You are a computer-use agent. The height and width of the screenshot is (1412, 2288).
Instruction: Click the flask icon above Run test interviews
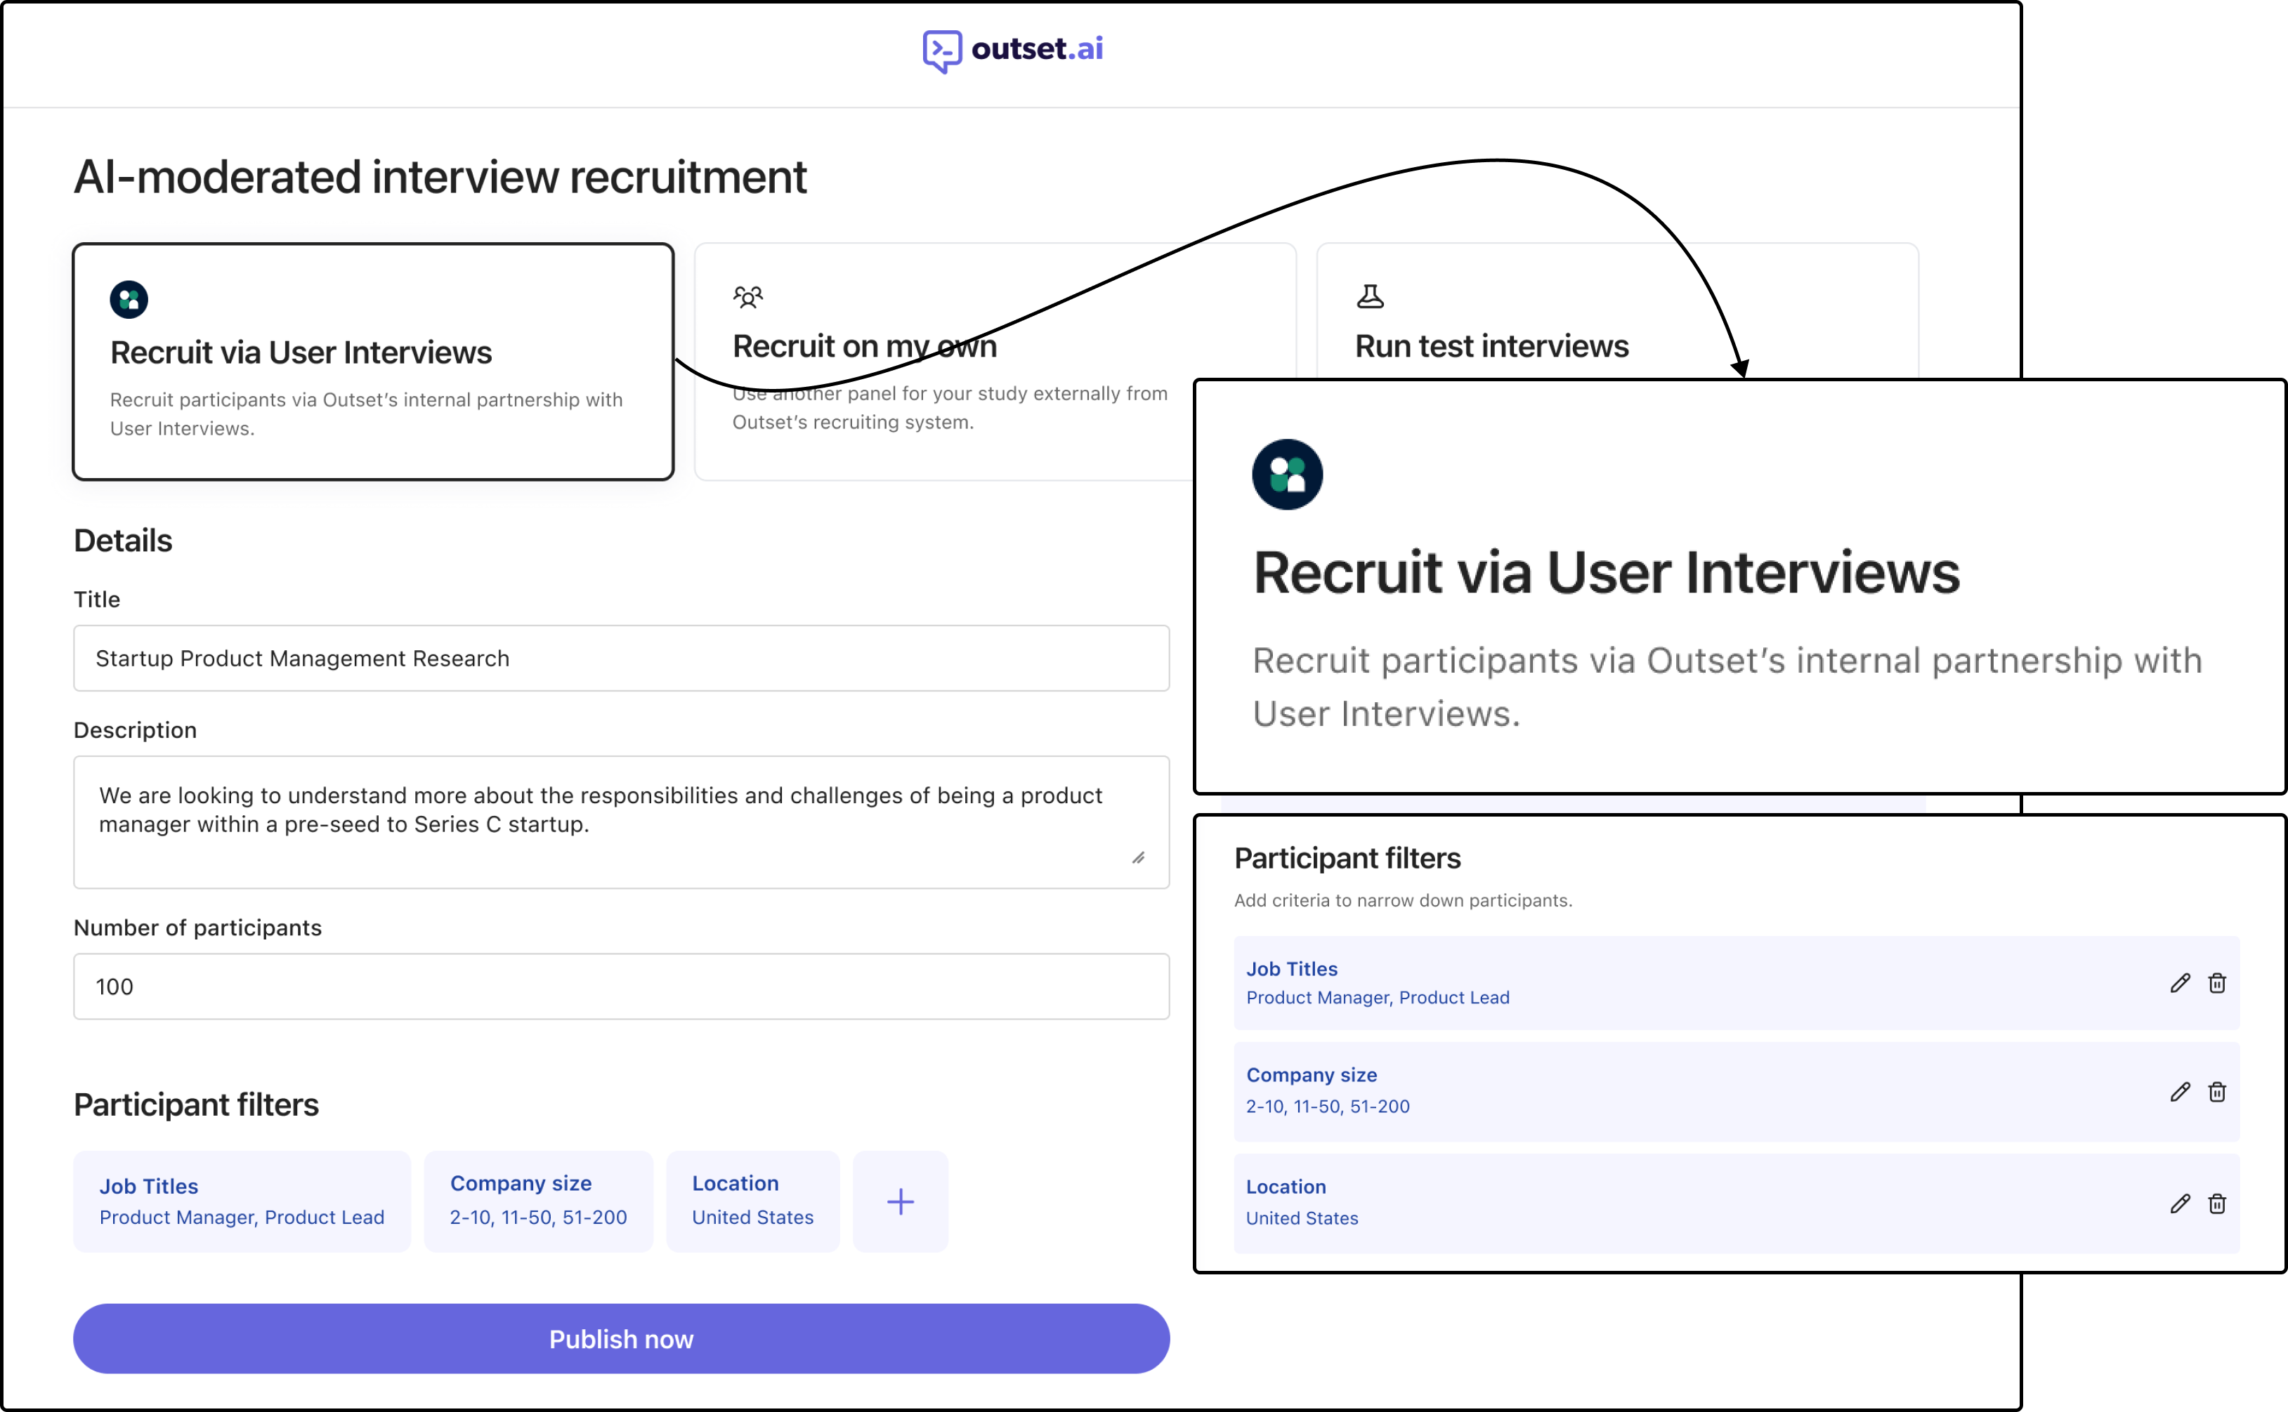pyautogui.click(x=1370, y=297)
